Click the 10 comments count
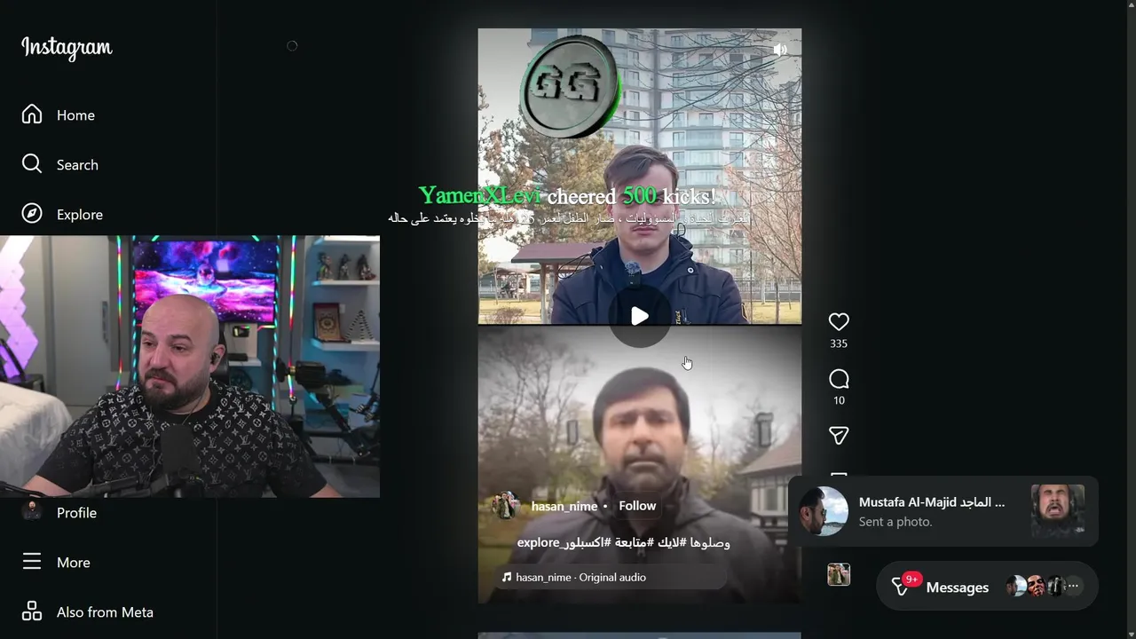 839,401
